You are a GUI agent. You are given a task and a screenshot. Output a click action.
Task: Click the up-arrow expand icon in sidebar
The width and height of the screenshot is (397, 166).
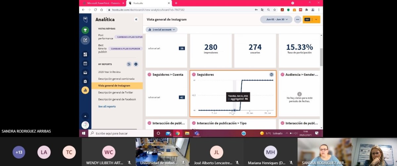tap(85, 116)
